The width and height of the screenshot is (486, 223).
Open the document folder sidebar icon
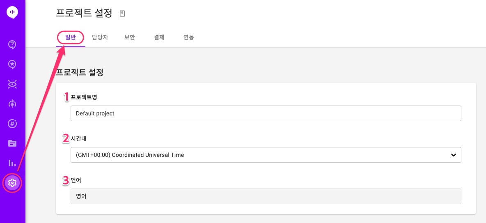point(12,143)
